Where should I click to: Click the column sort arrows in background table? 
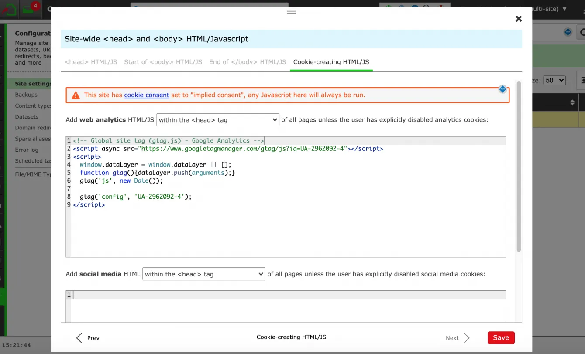pyautogui.click(x=572, y=102)
